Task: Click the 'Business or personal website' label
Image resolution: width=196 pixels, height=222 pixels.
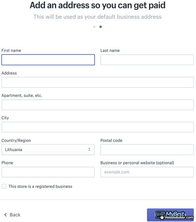Action: coord(137,163)
